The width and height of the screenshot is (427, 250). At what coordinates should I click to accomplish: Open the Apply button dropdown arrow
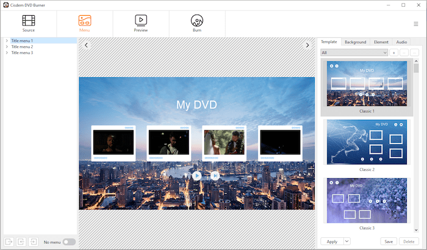(347, 241)
